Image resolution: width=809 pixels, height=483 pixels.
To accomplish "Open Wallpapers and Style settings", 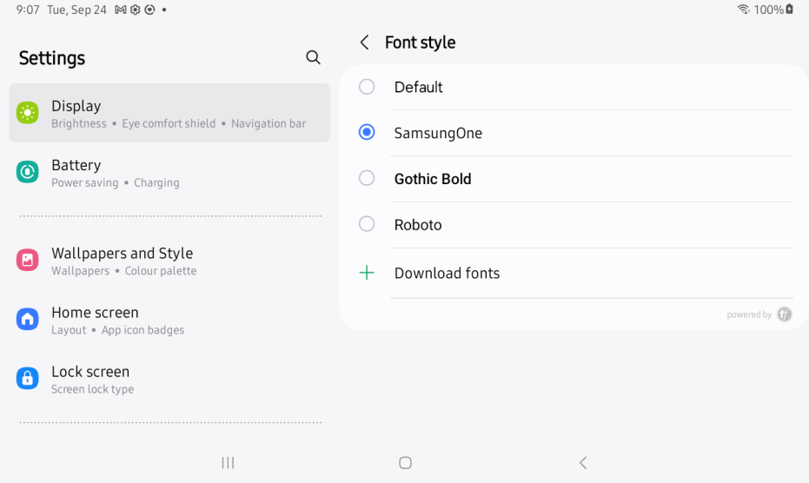I will click(x=169, y=260).
